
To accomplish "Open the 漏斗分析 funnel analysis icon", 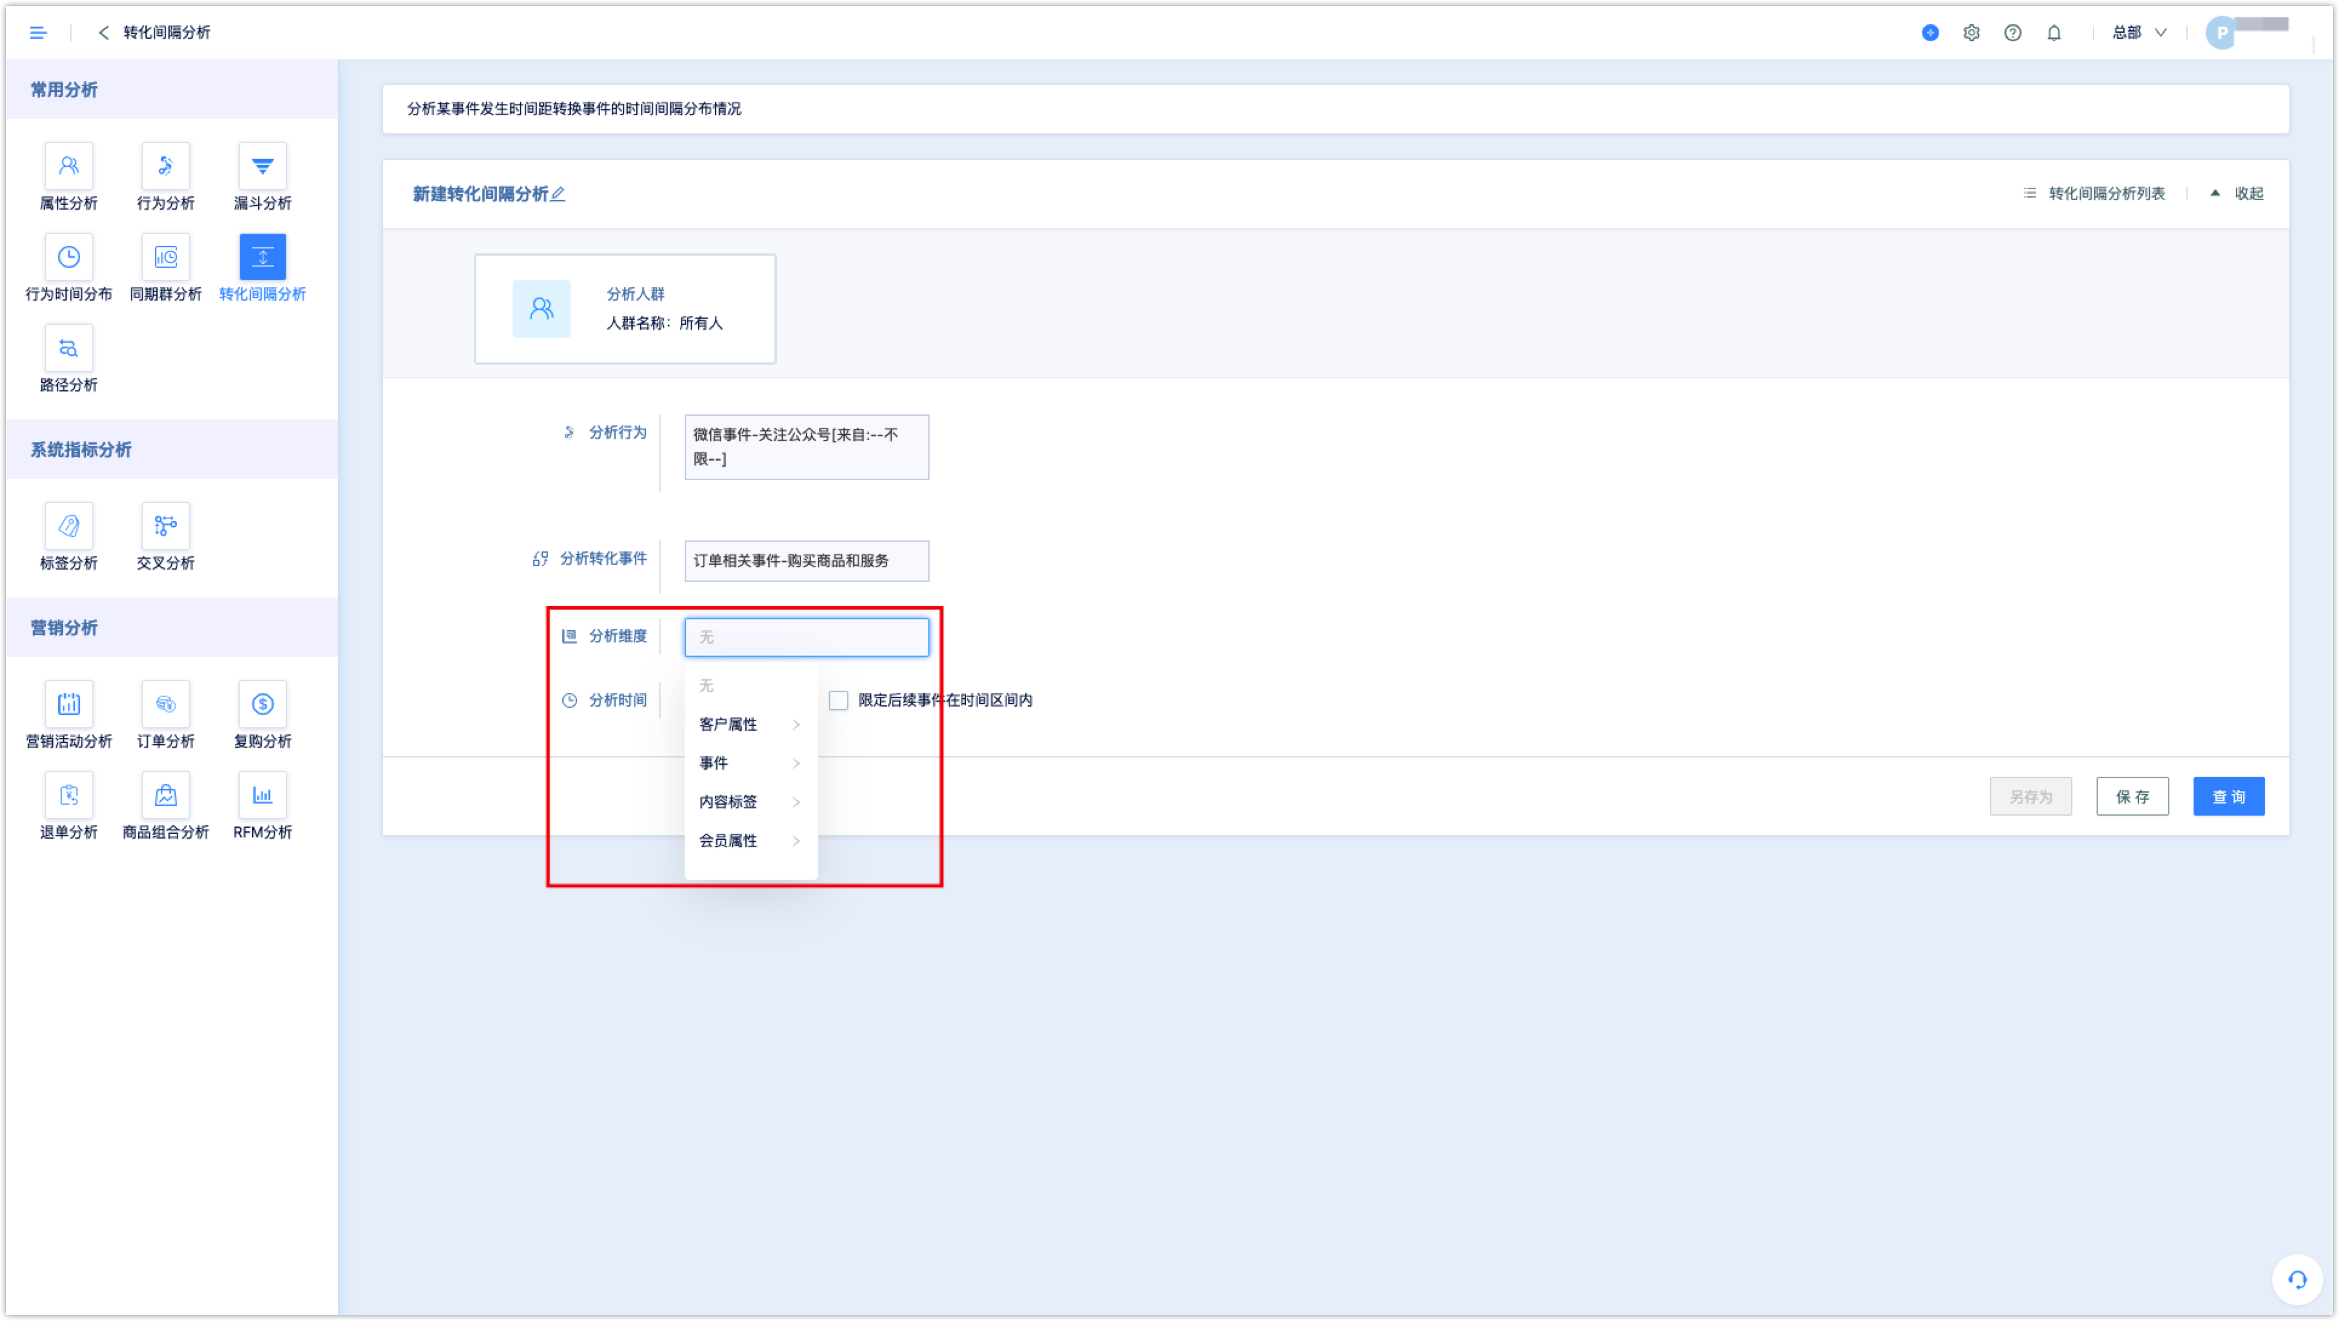I will pos(262,166).
